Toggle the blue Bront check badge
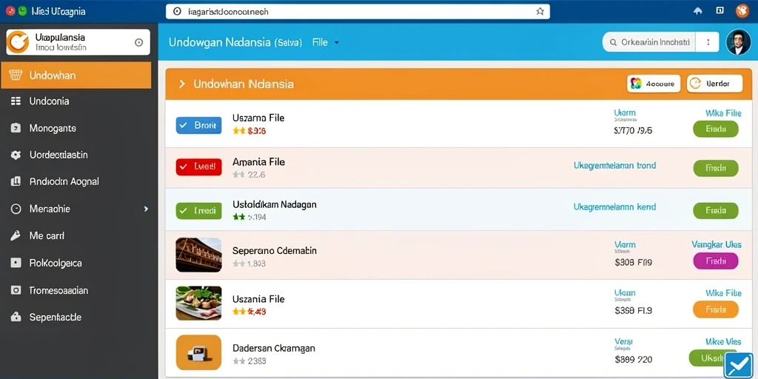 pyautogui.click(x=198, y=125)
